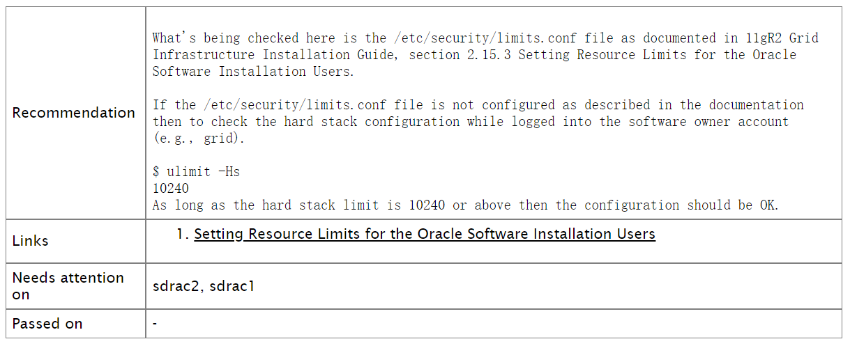
Task: Click the Passed on row label
Action: [x=47, y=324]
